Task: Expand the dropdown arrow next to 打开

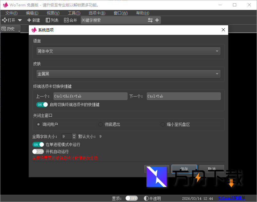Action: 19,20
